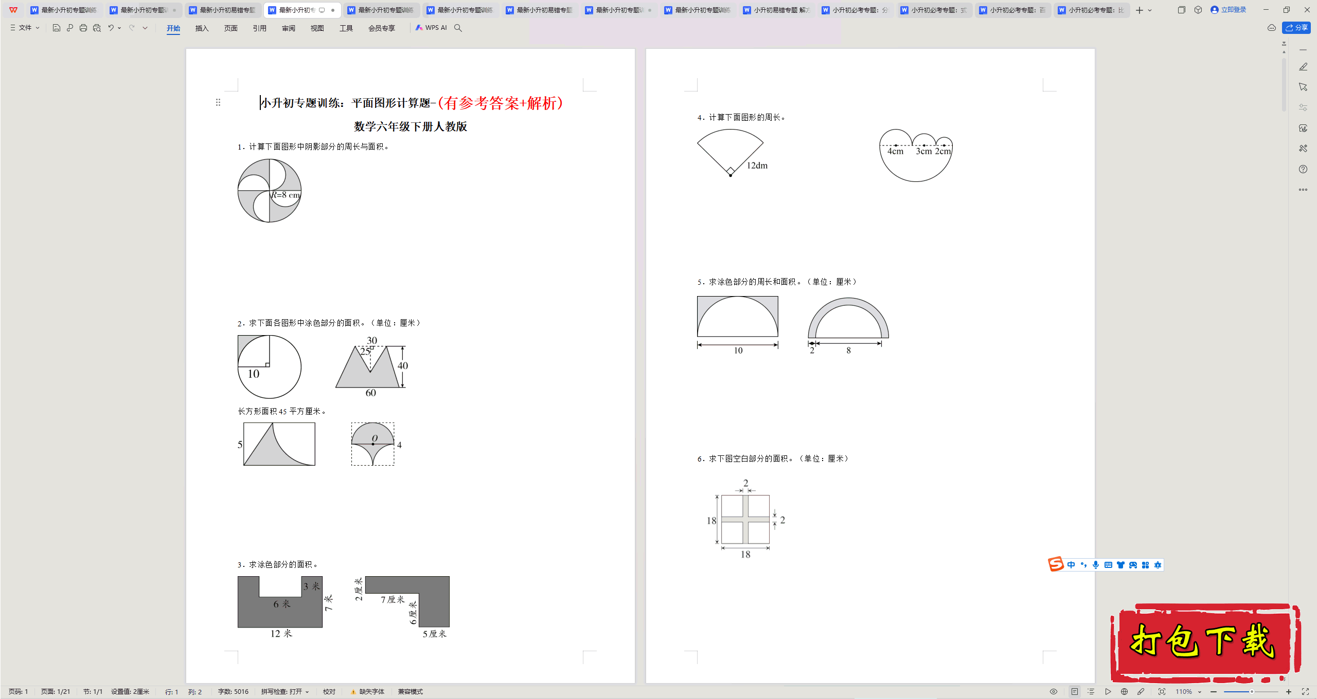Open the 审阅 ribbon tab

click(288, 28)
